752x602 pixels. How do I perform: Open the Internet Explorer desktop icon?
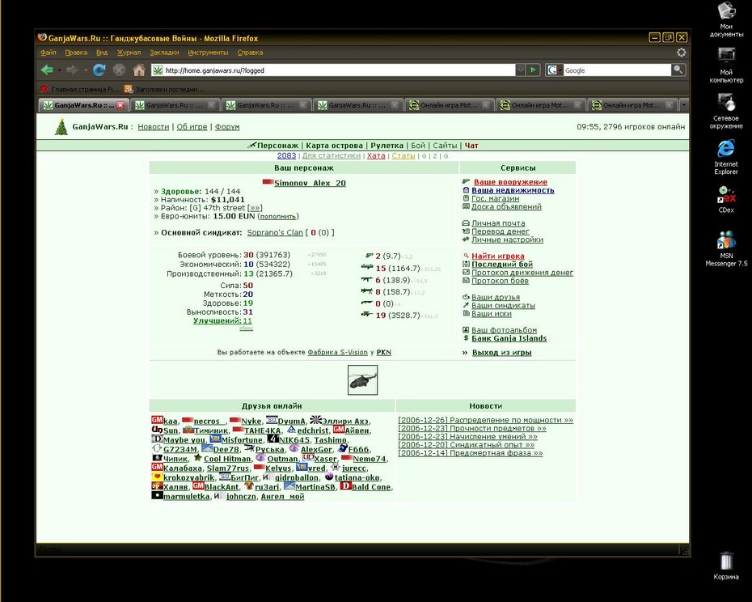pos(725,158)
